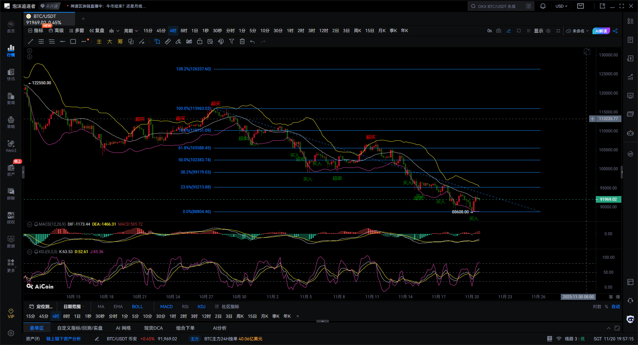Toggle the MACD indicator off
The image size is (638, 345).
pyautogui.click(x=166, y=307)
